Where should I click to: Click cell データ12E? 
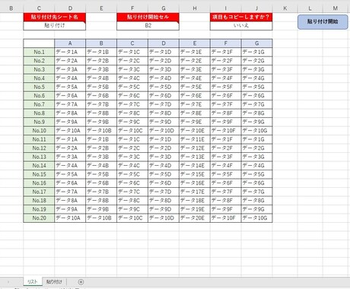195,148
